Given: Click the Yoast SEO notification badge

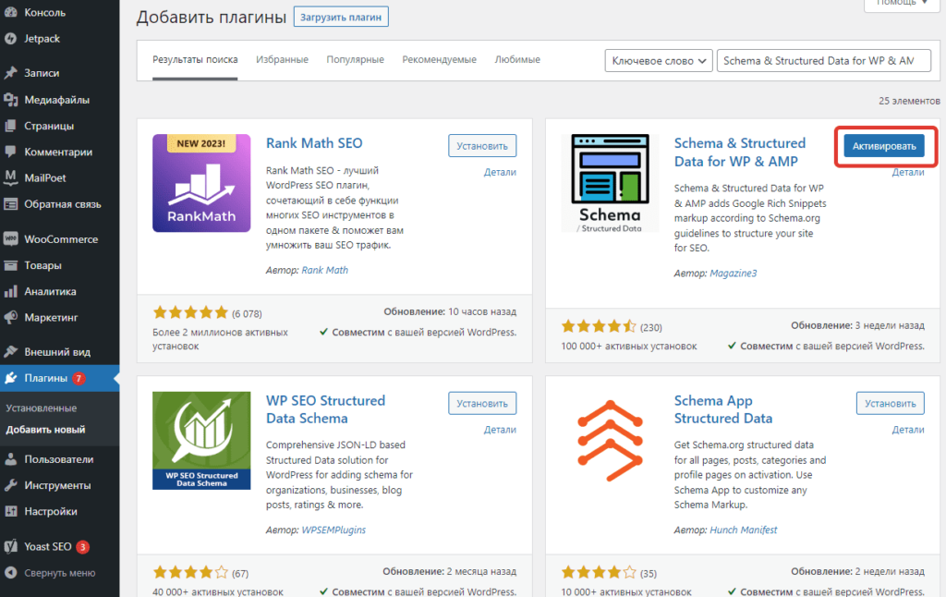Looking at the screenshot, I should [82, 547].
